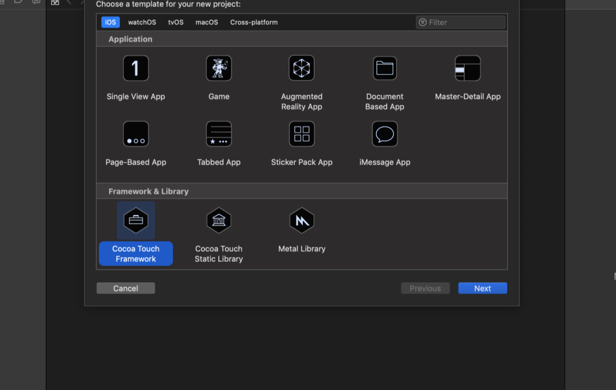Focus the template Filter search field
Image resolution: width=616 pixels, height=390 pixels.
coord(460,22)
